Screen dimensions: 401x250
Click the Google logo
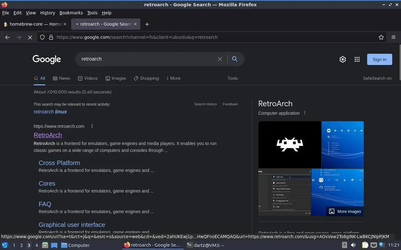(47, 59)
